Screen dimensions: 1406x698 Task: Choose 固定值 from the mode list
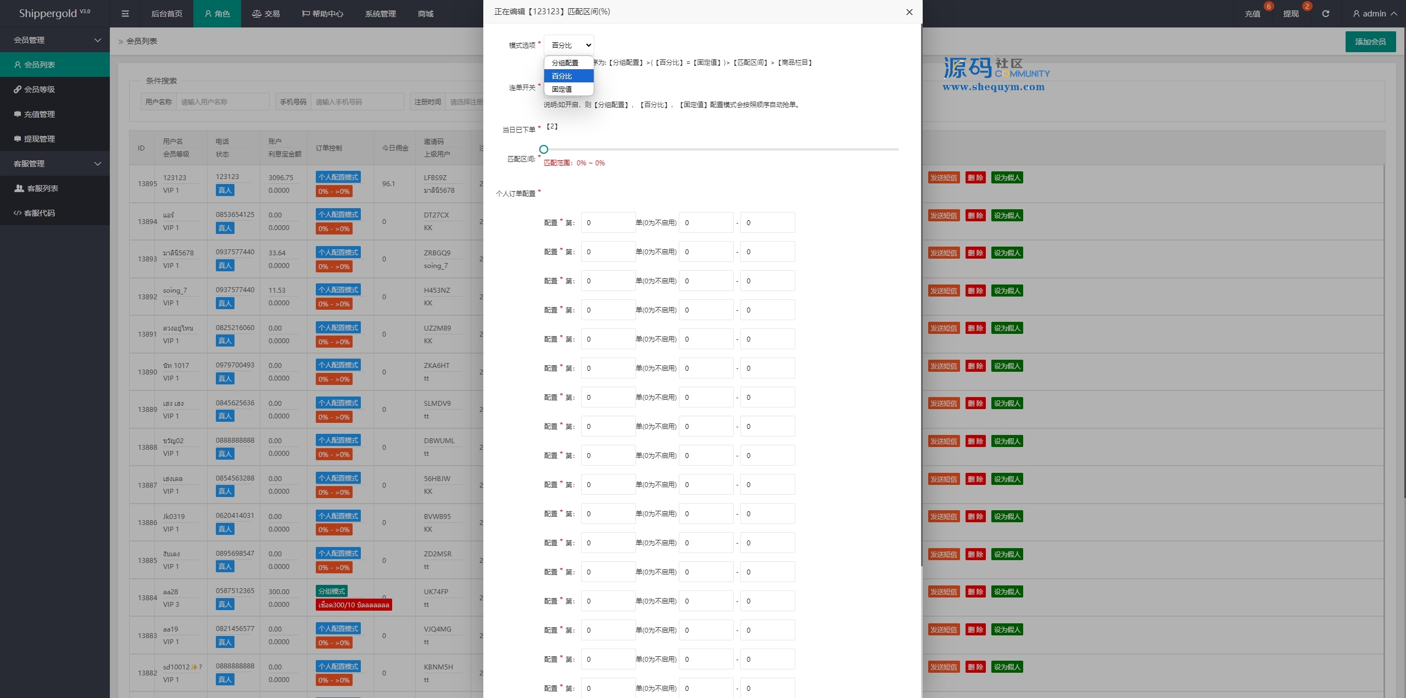[569, 89]
